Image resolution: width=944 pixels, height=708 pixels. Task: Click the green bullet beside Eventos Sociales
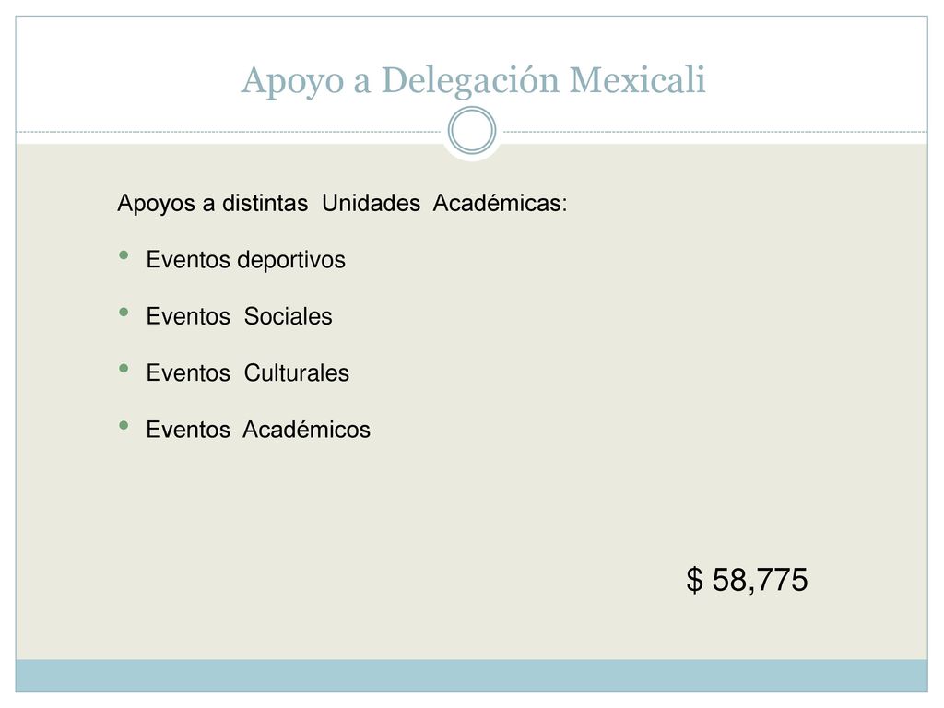[124, 312]
